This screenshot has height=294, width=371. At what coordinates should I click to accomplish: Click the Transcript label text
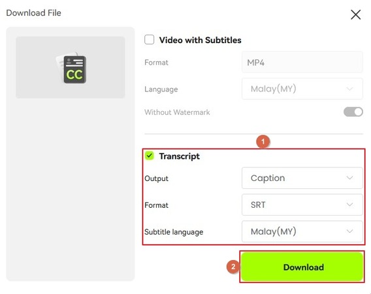coord(180,156)
